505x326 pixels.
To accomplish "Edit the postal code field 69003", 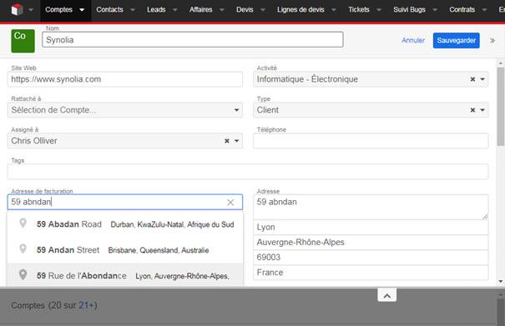I will coord(371,258).
